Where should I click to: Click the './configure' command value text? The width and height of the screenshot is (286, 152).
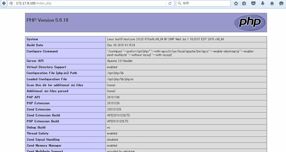tap(181, 53)
